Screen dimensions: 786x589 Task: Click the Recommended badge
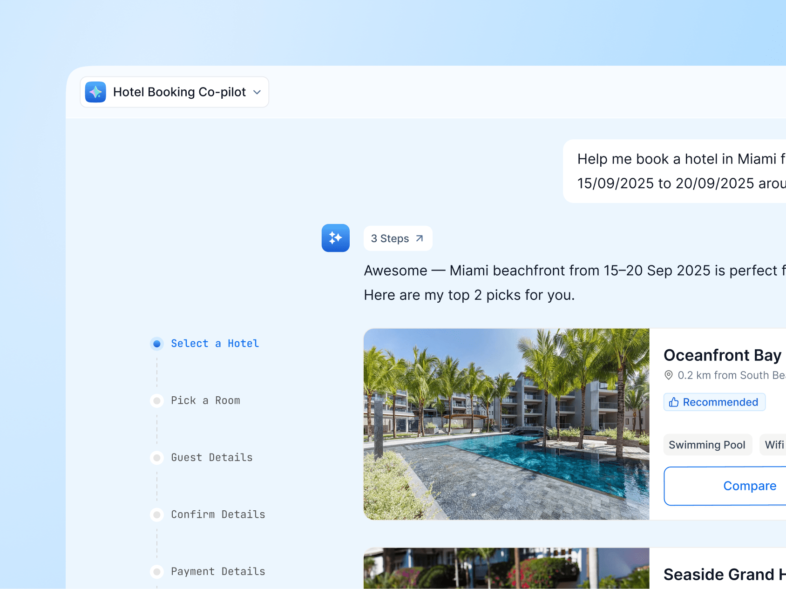tap(715, 402)
